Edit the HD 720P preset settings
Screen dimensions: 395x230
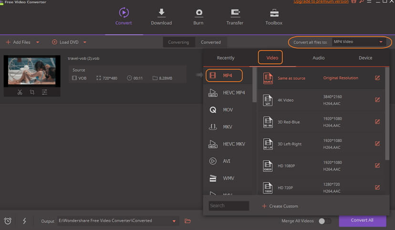pyautogui.click(x=377, y=188)
